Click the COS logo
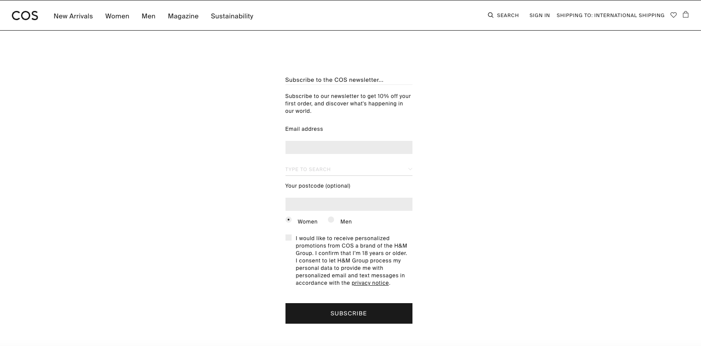701x346 pixels. pyautogui.click(x=25, y=16)
